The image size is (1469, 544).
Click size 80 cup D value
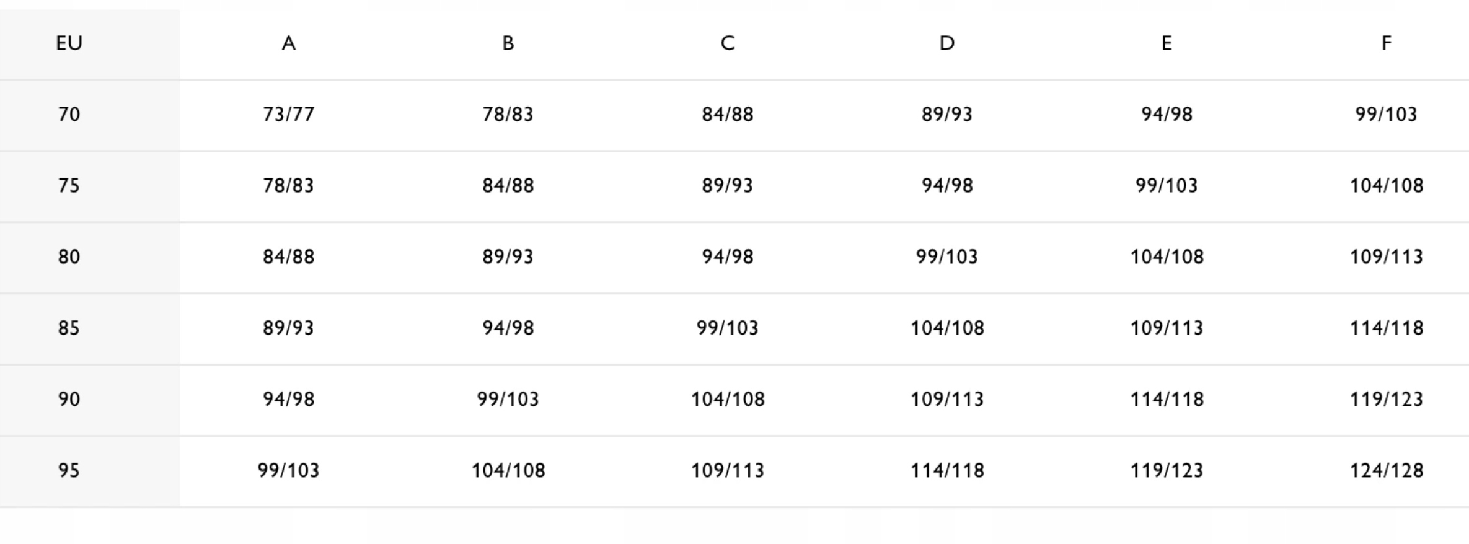coord(946,257)
